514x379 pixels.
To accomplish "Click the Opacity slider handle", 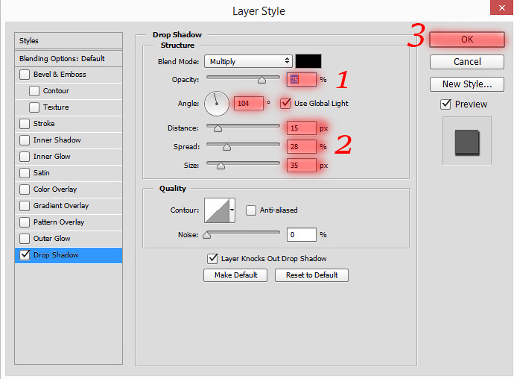I will point(261,80).
